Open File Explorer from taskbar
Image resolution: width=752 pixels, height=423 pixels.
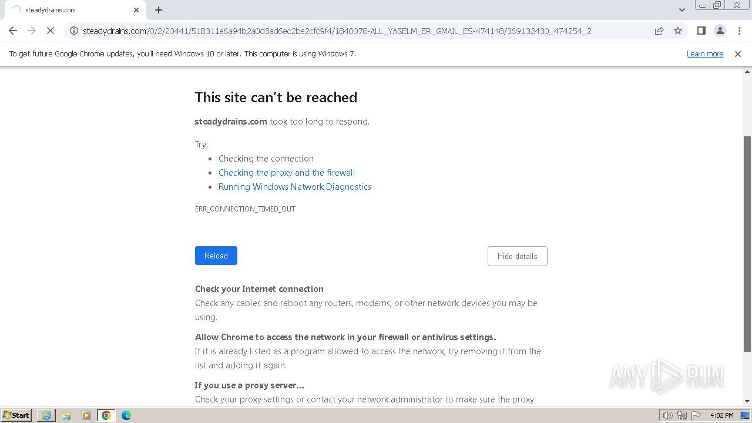66,415
